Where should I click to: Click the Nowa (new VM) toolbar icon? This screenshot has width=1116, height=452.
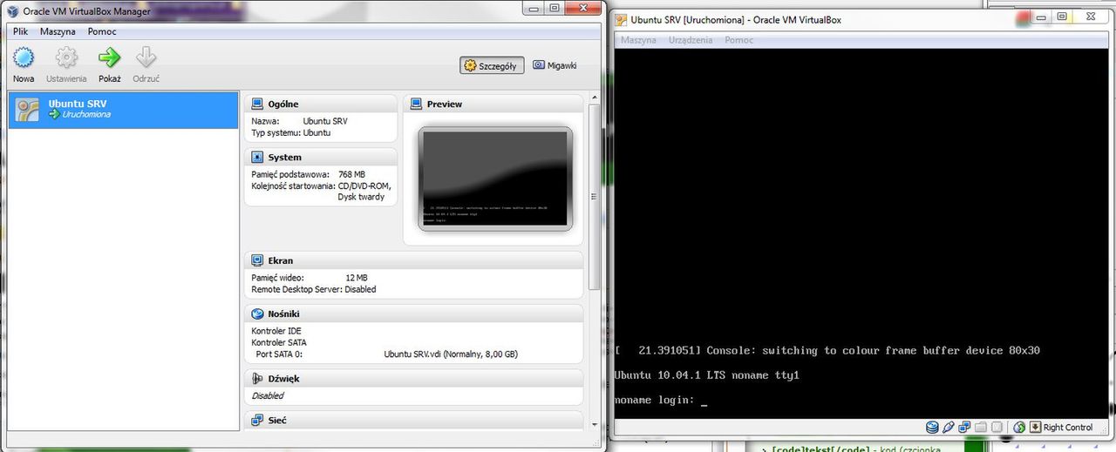click(24, 58)
